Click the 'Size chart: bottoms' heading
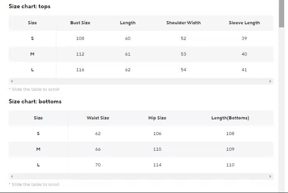The image size is (288, 193). point(35,101)
